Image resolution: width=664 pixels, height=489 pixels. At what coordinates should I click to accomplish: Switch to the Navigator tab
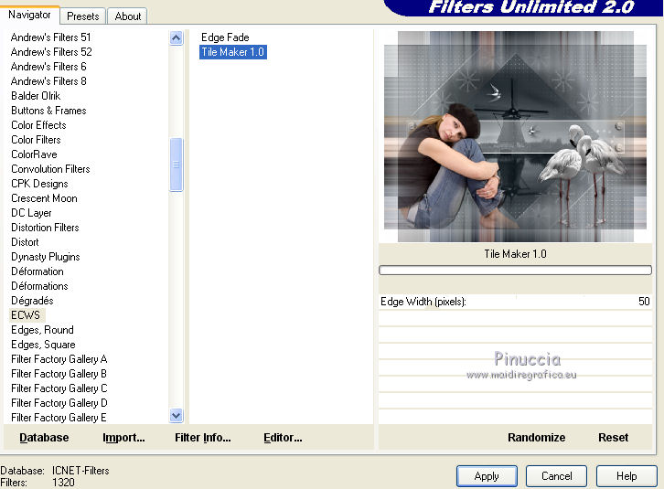click(29, 16)
